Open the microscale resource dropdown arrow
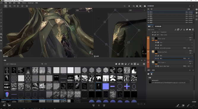Image resolution: width=198 pixels, height=109 pixels. tap(190, 83)
